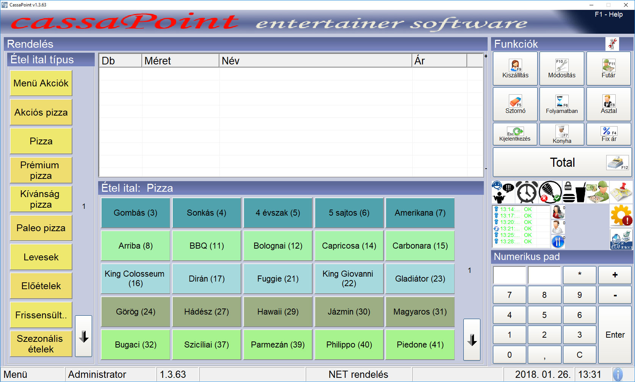
Task: Click the Méret column header
Action: coord(180,61)
